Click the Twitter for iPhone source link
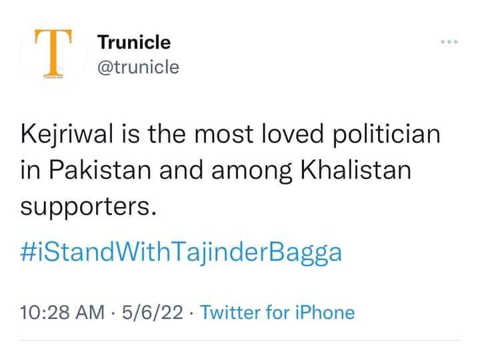Image resolution: width=480 pixels, height=351 pixels. pos(277,312)
